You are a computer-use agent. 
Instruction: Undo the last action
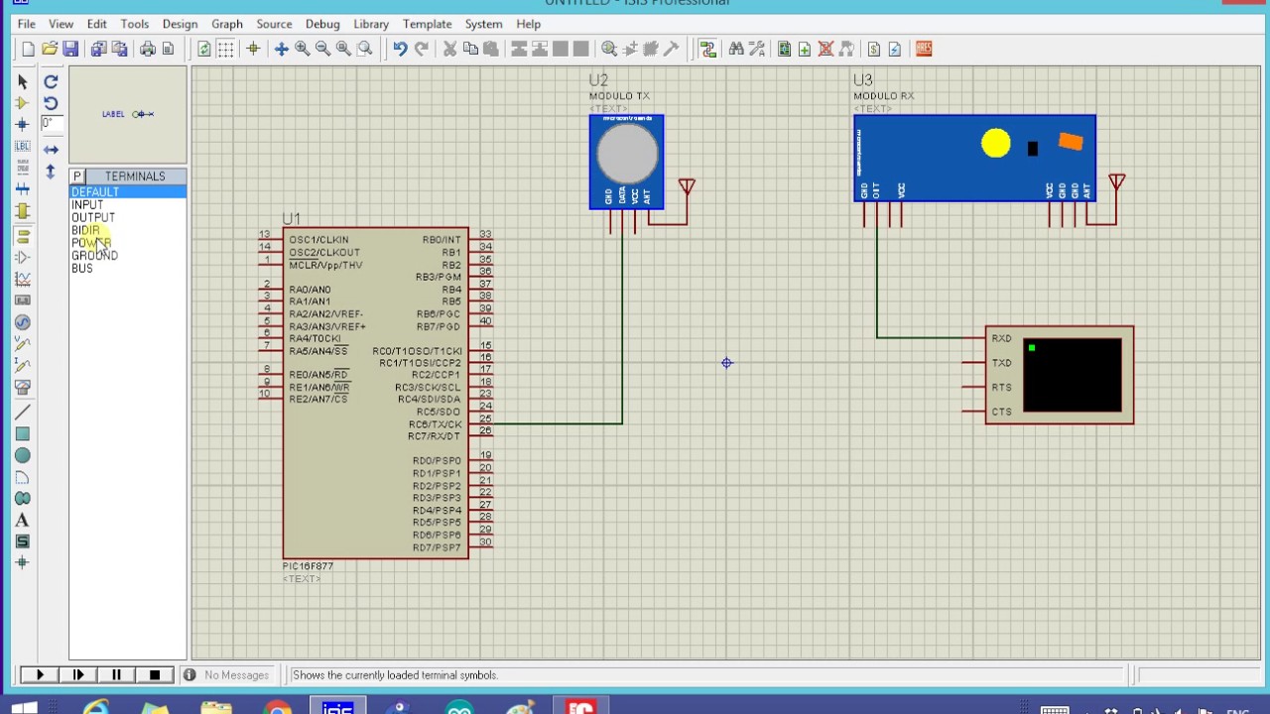click(x=400, y=49)
